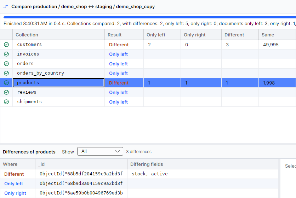The height and width of the screenshot is (198, 296).
Task: Click the 1,998 Same value for products
Action: point(269,83)
